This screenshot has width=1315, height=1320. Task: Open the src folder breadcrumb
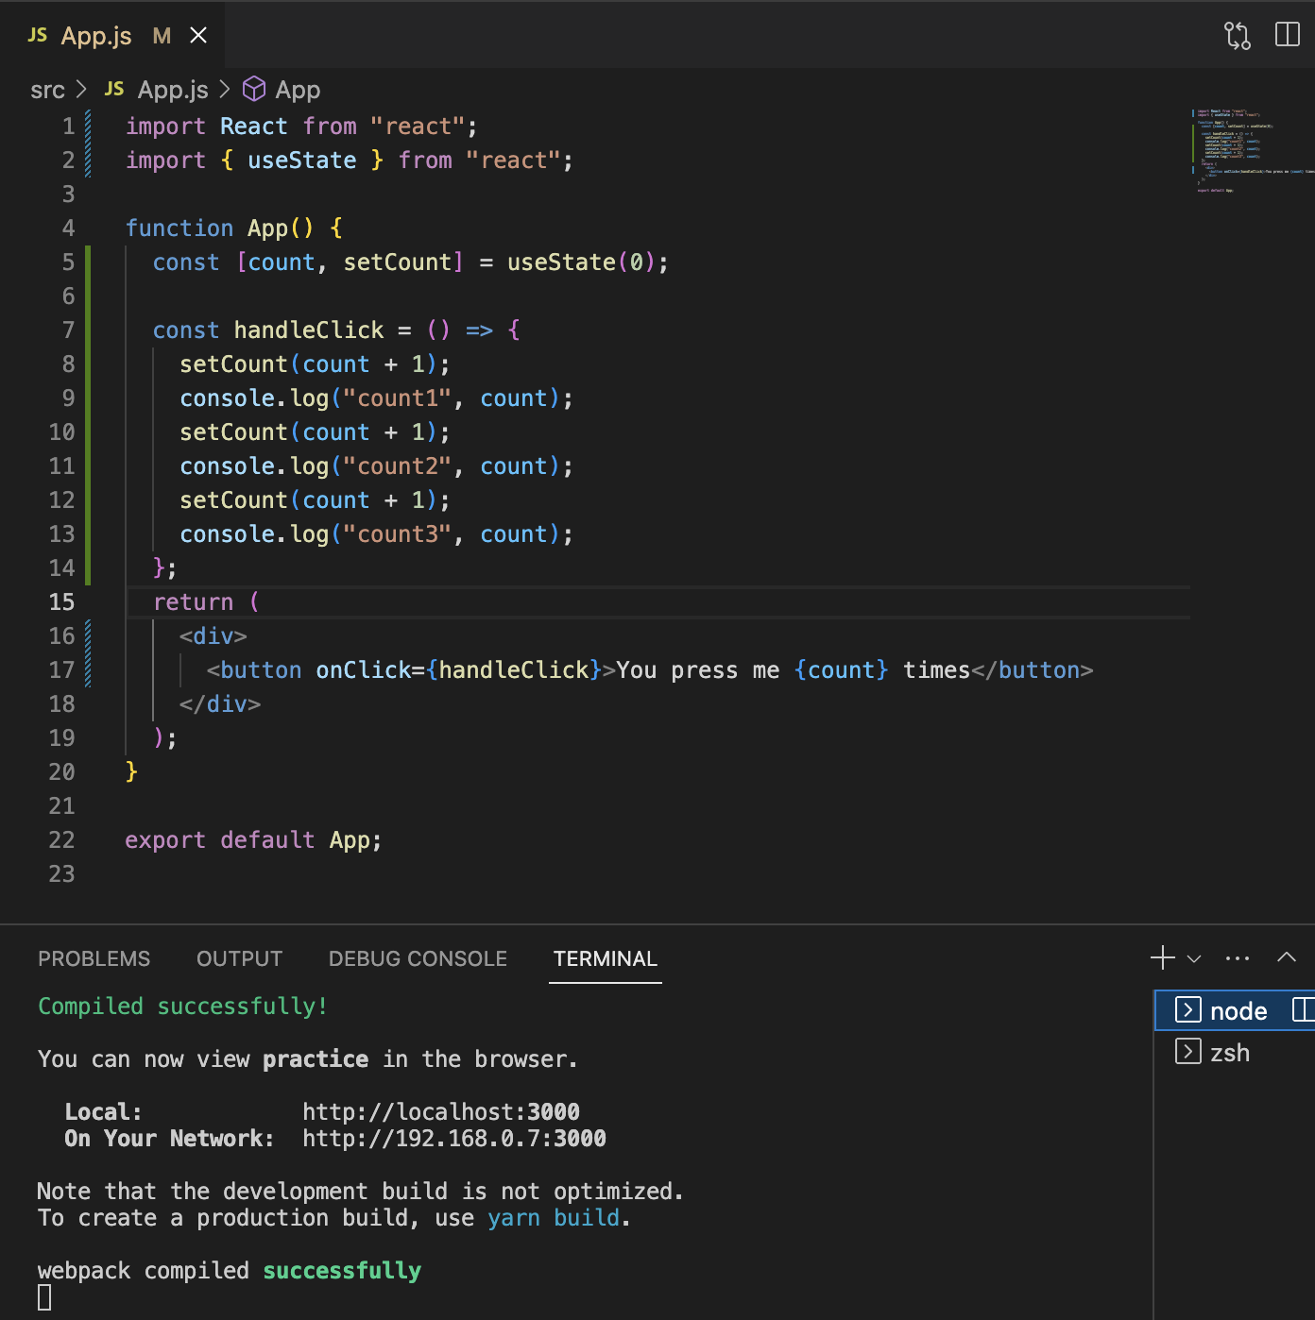point(47,90)
